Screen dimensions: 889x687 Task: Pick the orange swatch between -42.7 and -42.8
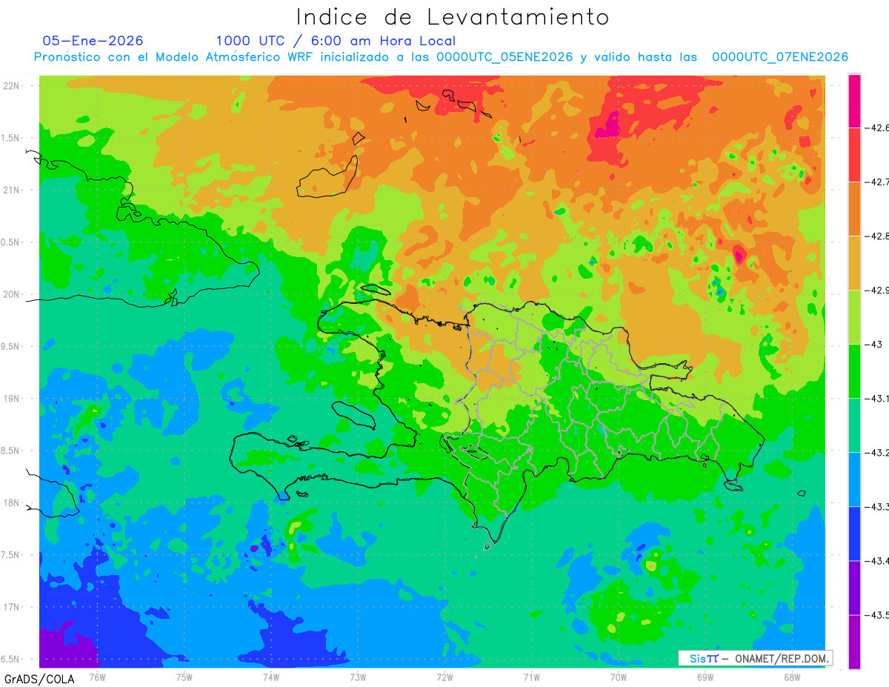854,208
